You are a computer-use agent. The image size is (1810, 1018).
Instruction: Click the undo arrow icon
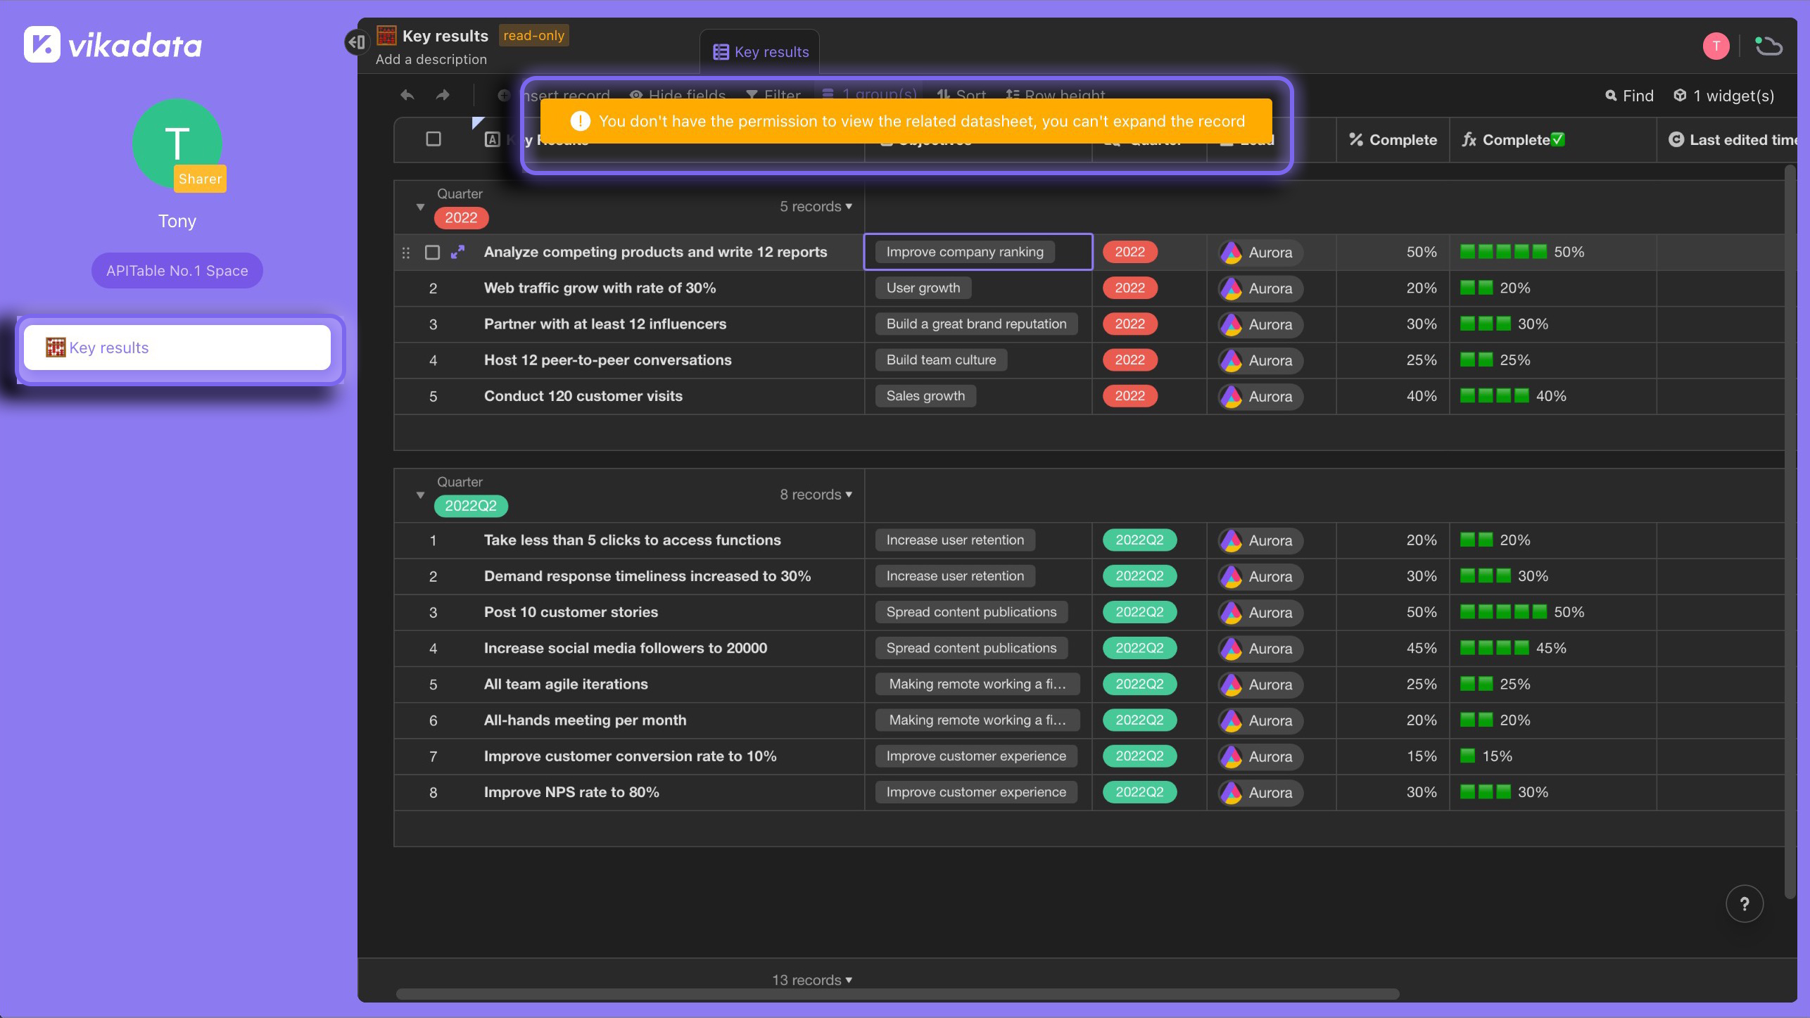click(407, 95)
